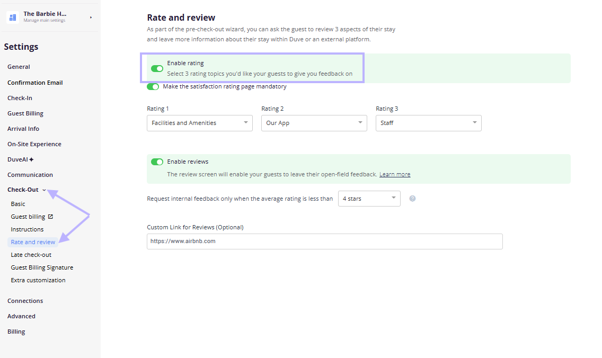
Task: Open Guest Billing Signature settings
Action: (42, 267)
